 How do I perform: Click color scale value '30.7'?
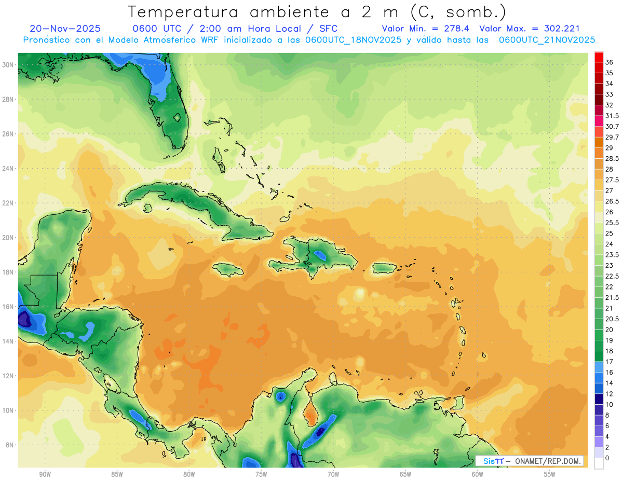coord(612,127)
